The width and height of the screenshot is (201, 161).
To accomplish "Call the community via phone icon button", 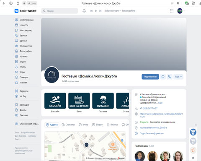I will point(170,77).
